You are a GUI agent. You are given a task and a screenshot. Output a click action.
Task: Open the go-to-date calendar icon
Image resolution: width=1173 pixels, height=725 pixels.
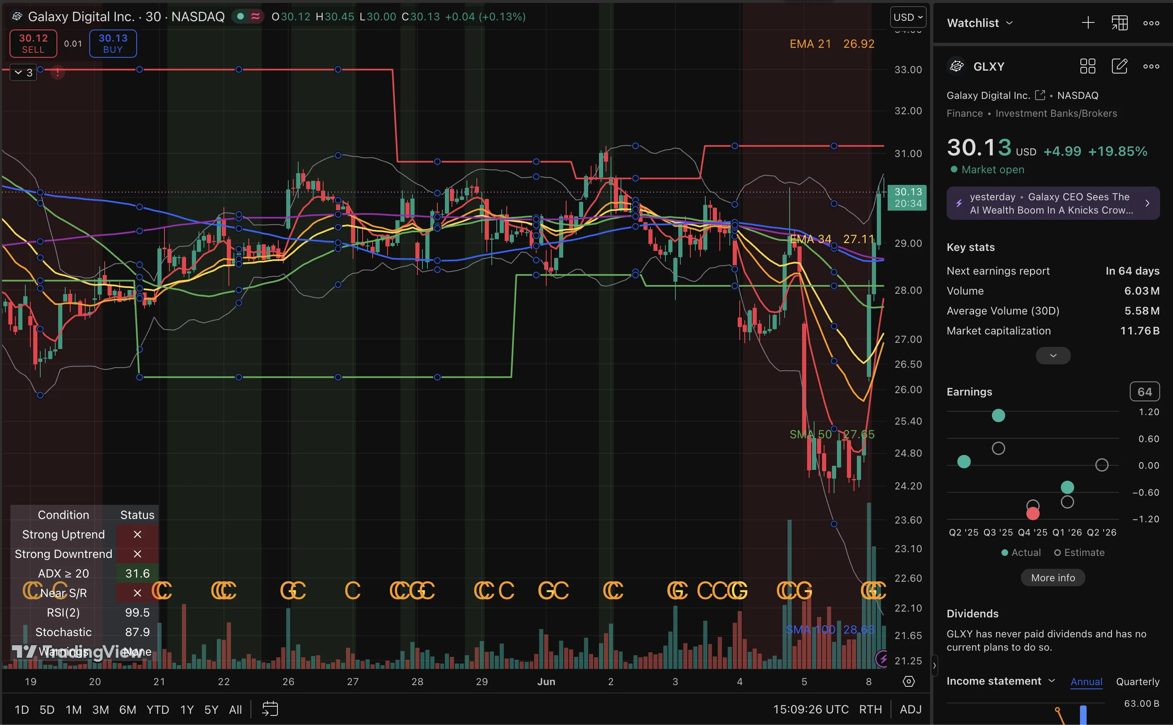(x=270, y=709)
